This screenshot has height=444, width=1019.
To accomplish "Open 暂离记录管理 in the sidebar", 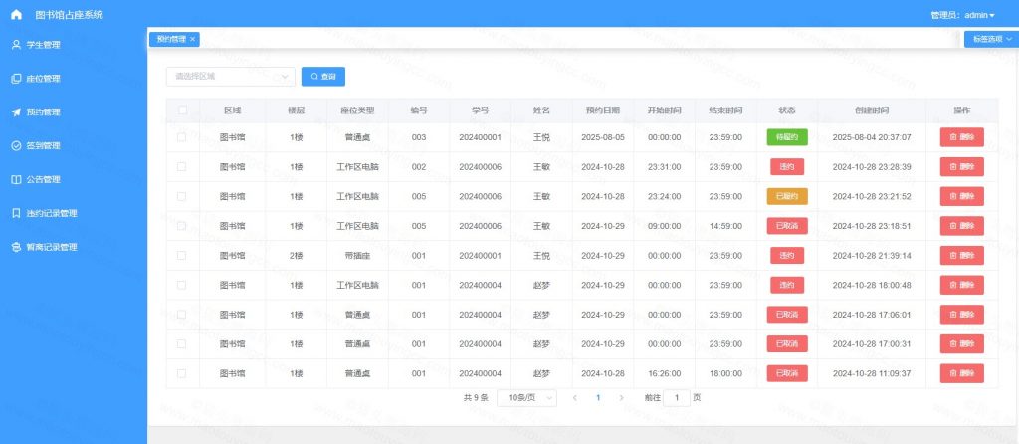I will (52, 247).
